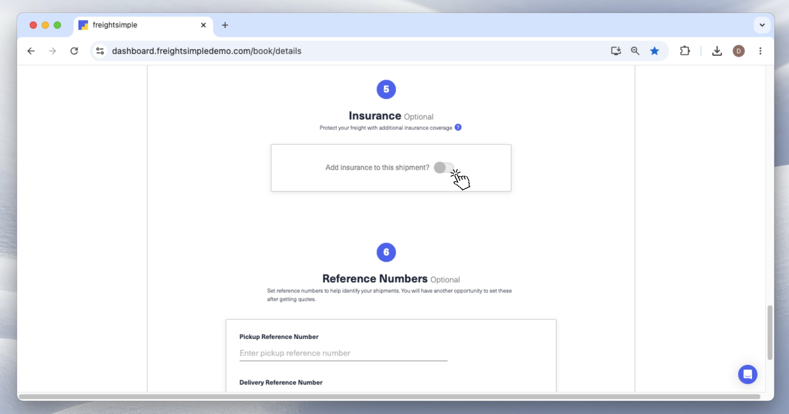Open the chat support bubble icon
Viewport: 789px width, 414px height.
[x=748, y=374]
